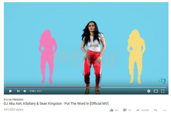
Task: Click the channel watermark logo in video
Action: coord(162,81)
